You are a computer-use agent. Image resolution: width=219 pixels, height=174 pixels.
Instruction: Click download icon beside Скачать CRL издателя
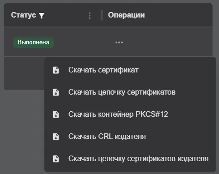[56, 137]
